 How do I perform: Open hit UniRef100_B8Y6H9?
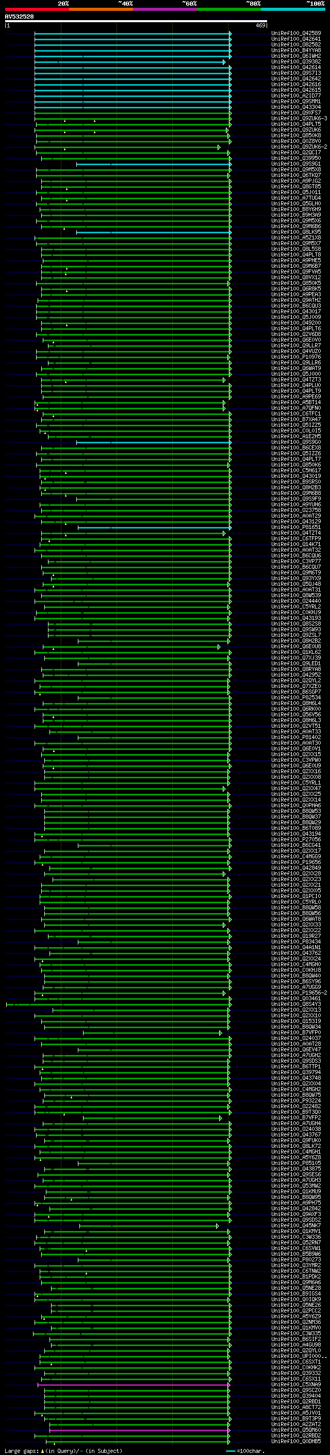(296, 209)
